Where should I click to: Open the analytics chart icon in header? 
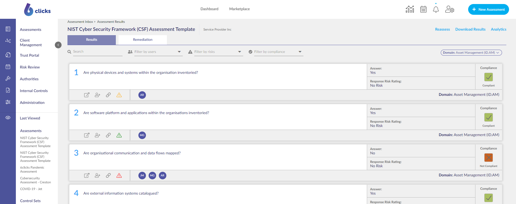[410, 9]
